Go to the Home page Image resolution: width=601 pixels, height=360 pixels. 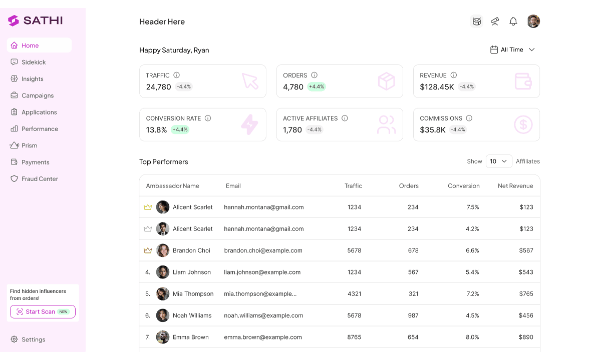point(39,45)
